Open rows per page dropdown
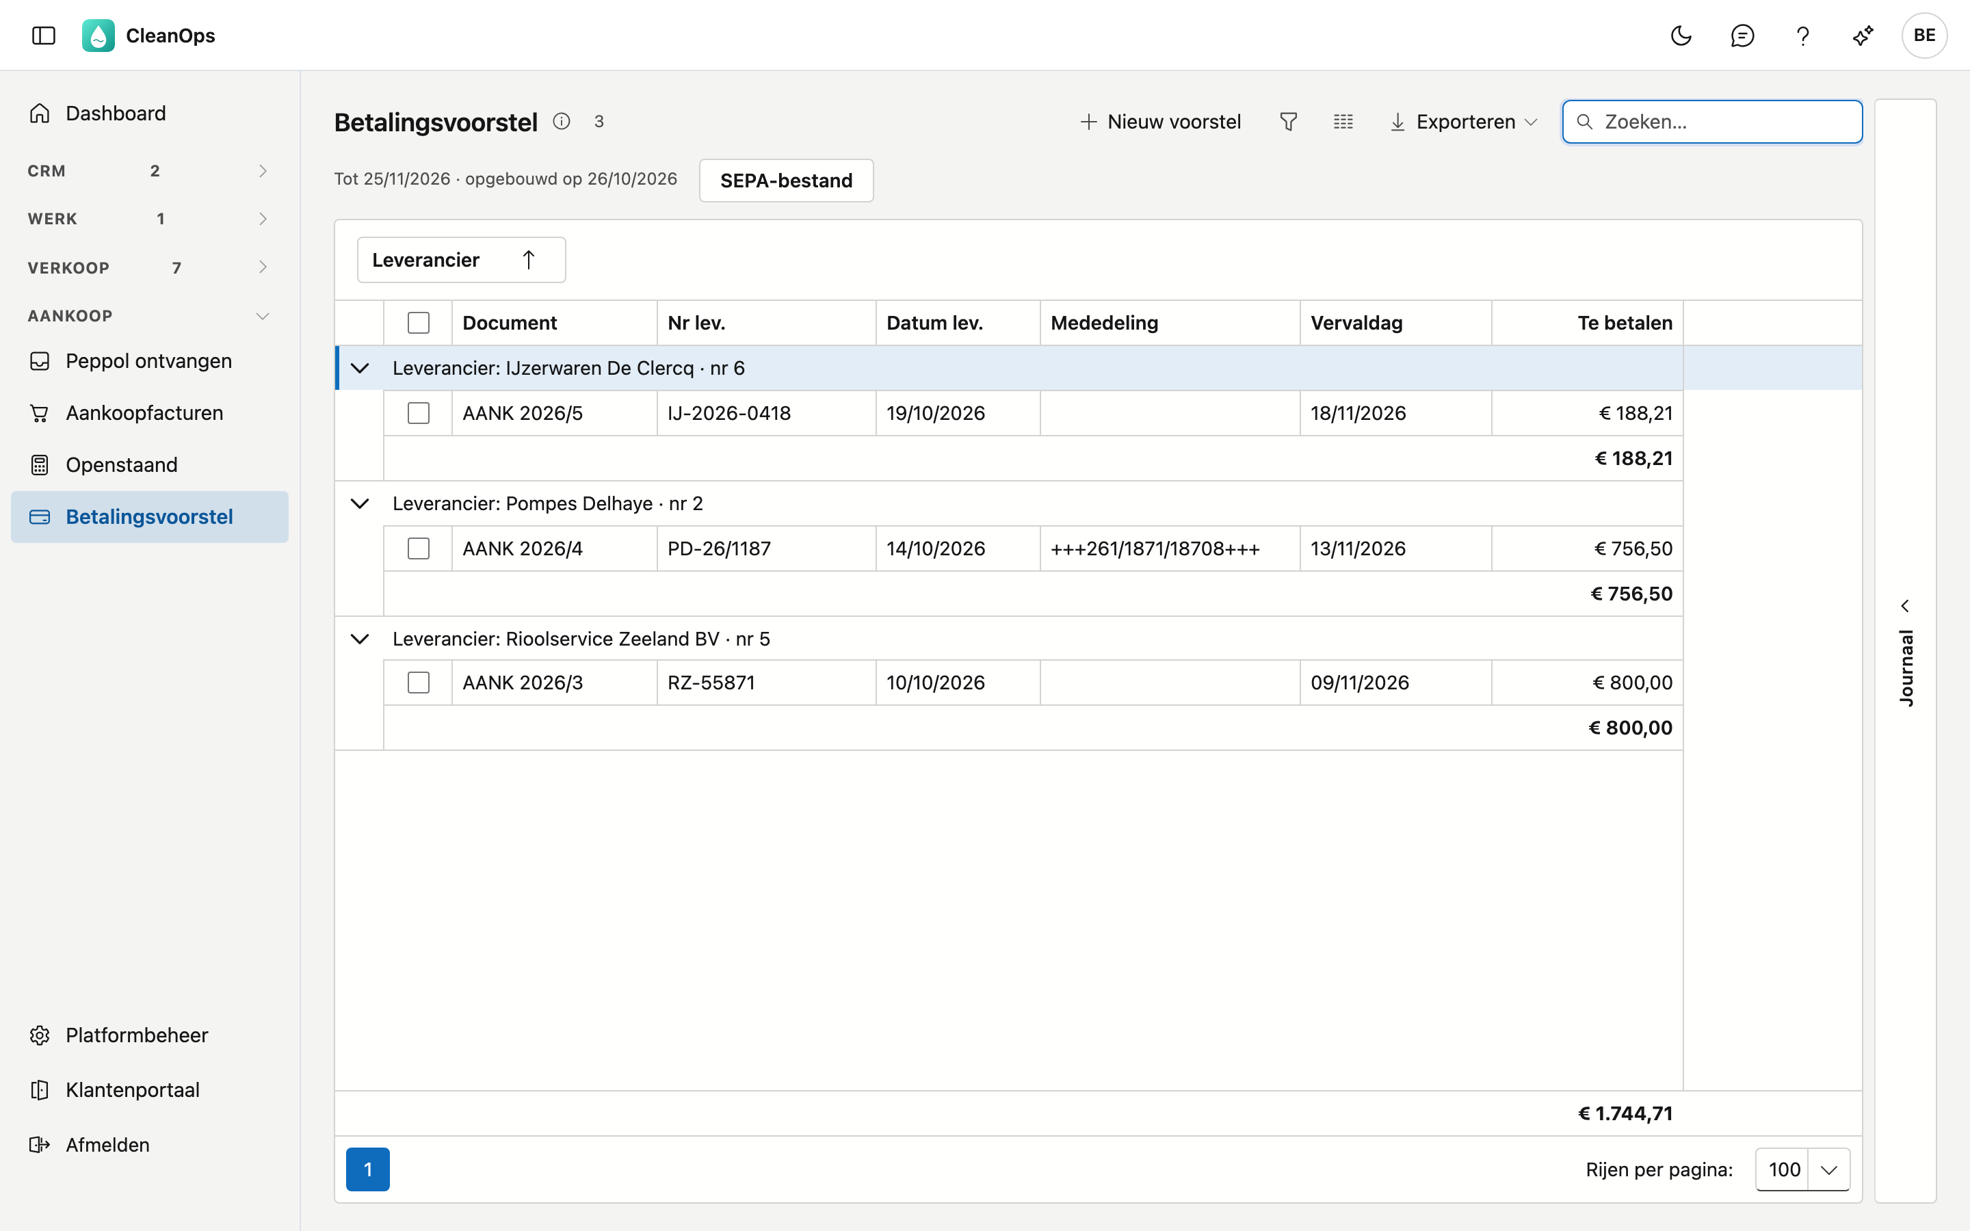 point(1802,1169)
